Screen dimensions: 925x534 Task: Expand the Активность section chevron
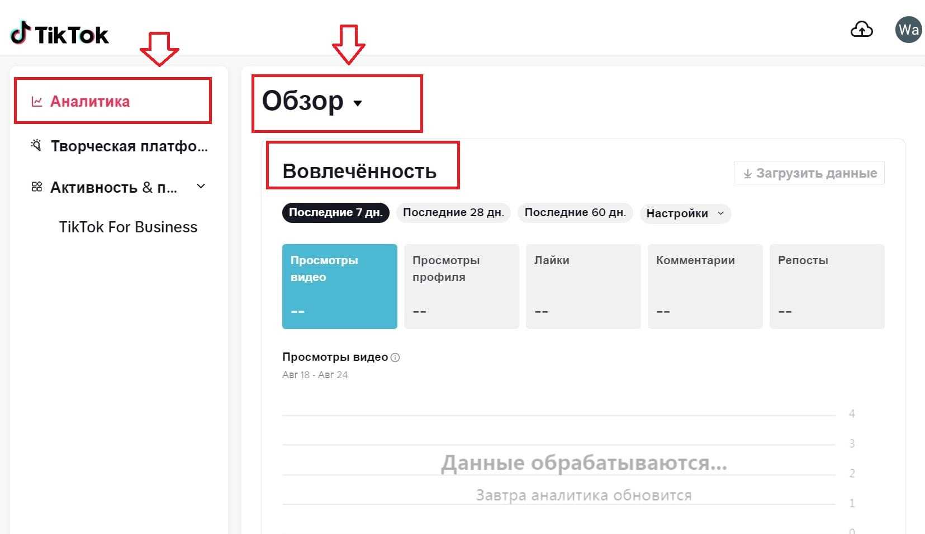pyautogui.click(x=201, y=187)
